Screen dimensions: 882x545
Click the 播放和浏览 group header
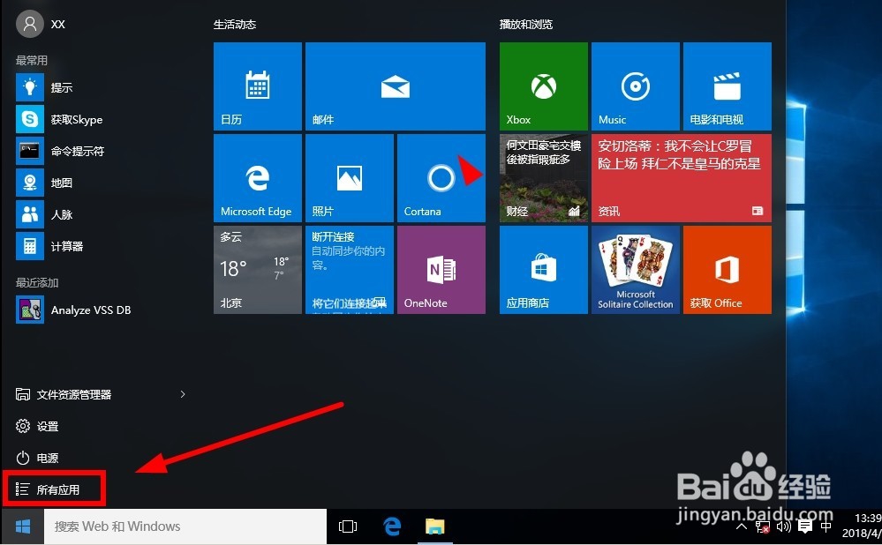526,24
